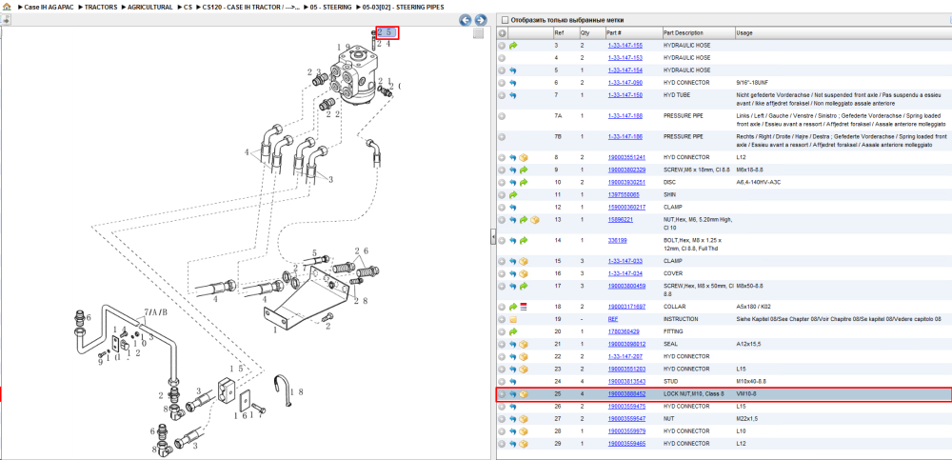The image size is (952, 460).
Task: Open the '05 - STEERING' breadcrumb
Action: (331, 8)
